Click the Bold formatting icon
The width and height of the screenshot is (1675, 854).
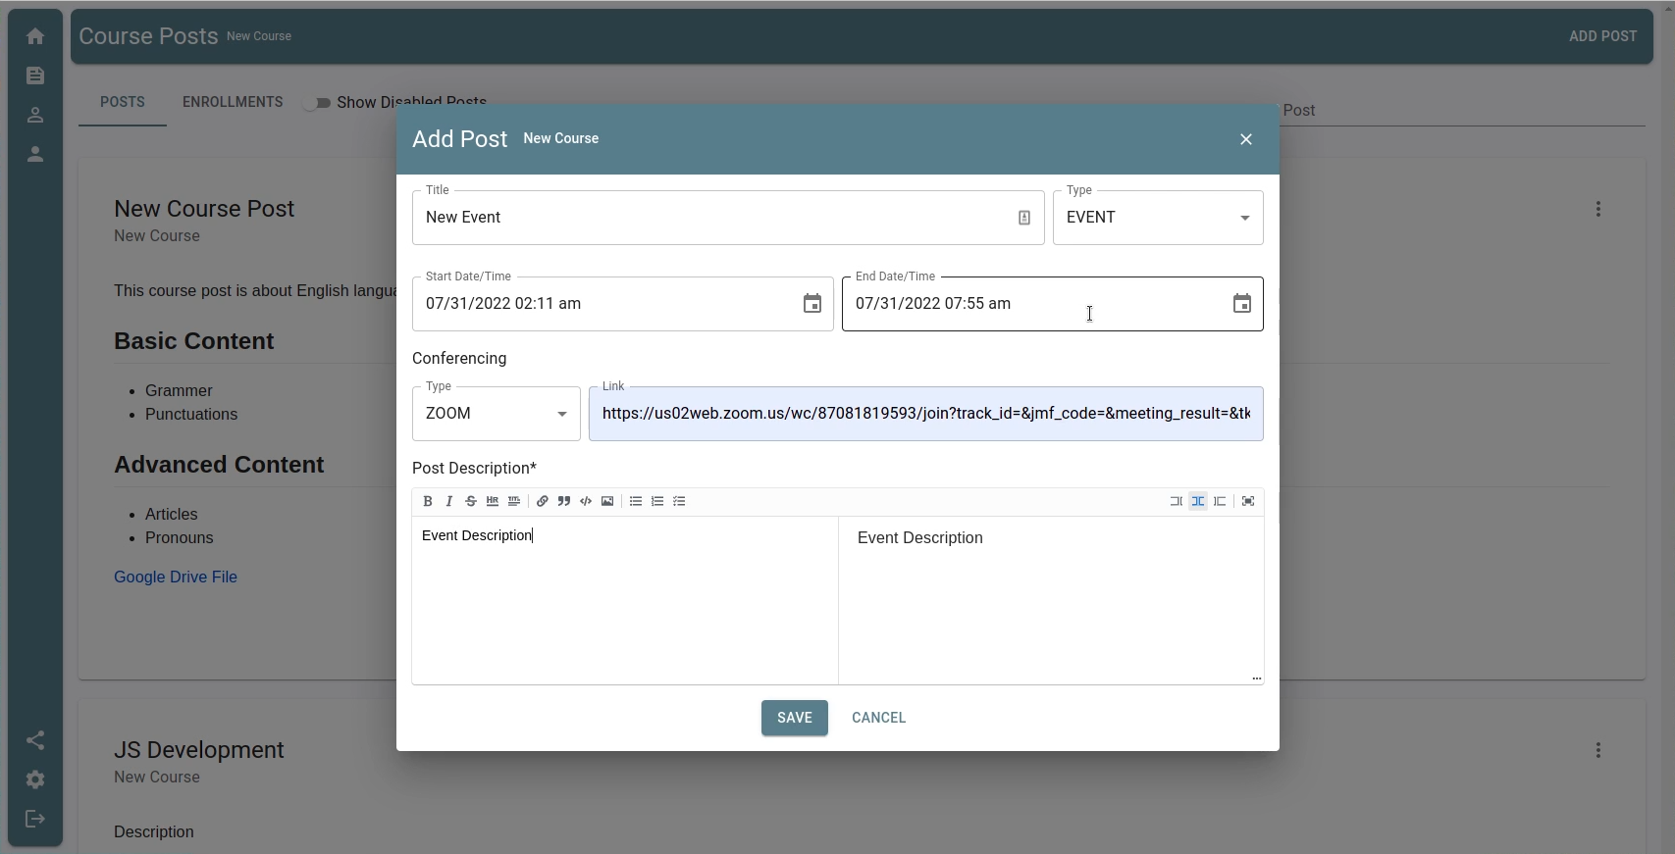point(428,501)
